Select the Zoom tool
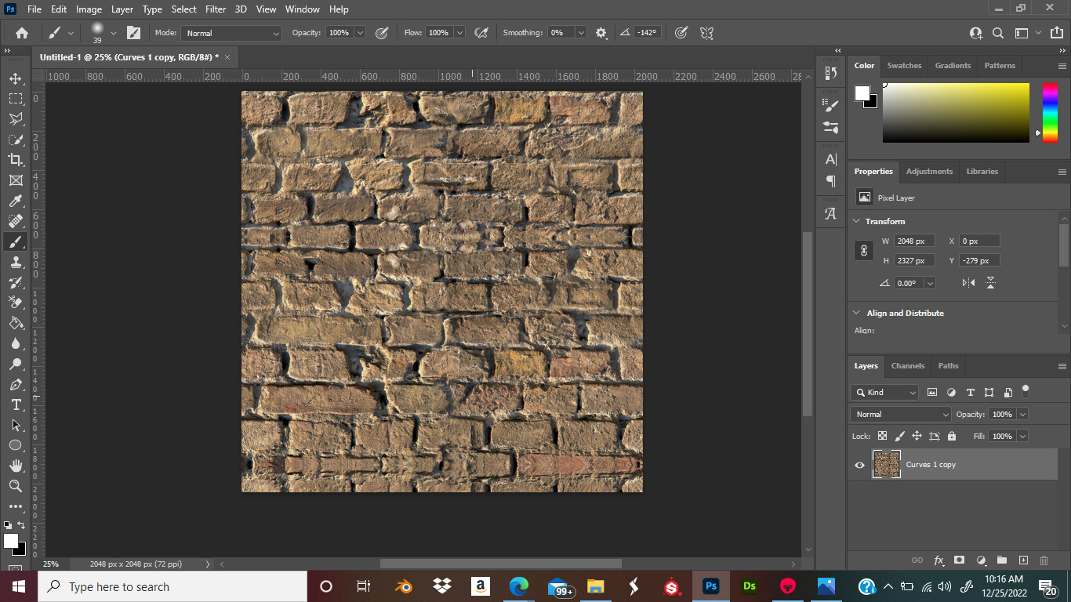Image resolution: width=1071 pixels, height=602 pixels. (x=16, y=486)
